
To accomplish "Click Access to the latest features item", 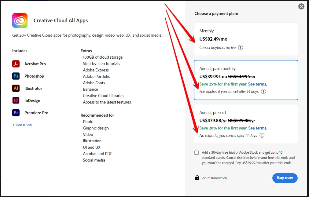I will 107,102.
